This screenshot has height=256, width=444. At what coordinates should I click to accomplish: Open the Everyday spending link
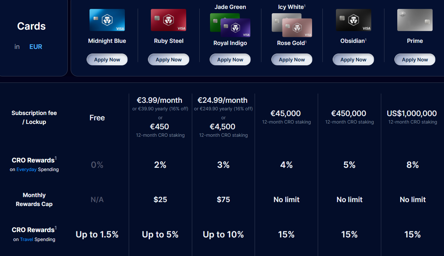(26, 169)
